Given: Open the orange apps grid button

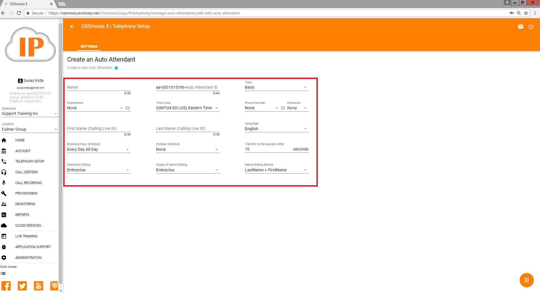Looking at the screenshot, I should [x=526, y=280].
